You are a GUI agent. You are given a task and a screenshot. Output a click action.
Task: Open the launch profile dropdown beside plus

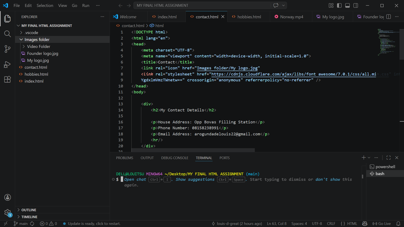369,158
